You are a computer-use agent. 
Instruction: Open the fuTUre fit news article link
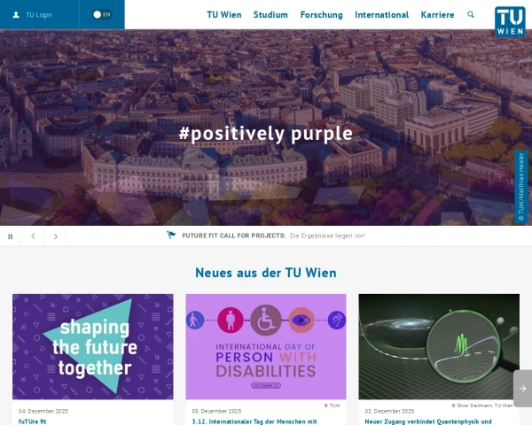pos(32,421)
